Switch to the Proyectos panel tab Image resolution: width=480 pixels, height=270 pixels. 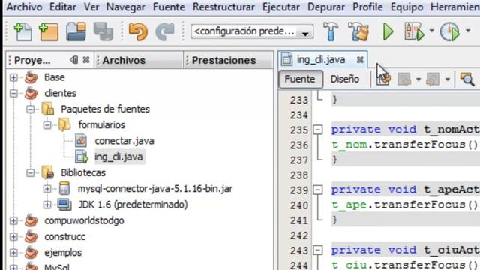[x=32, y=60]
